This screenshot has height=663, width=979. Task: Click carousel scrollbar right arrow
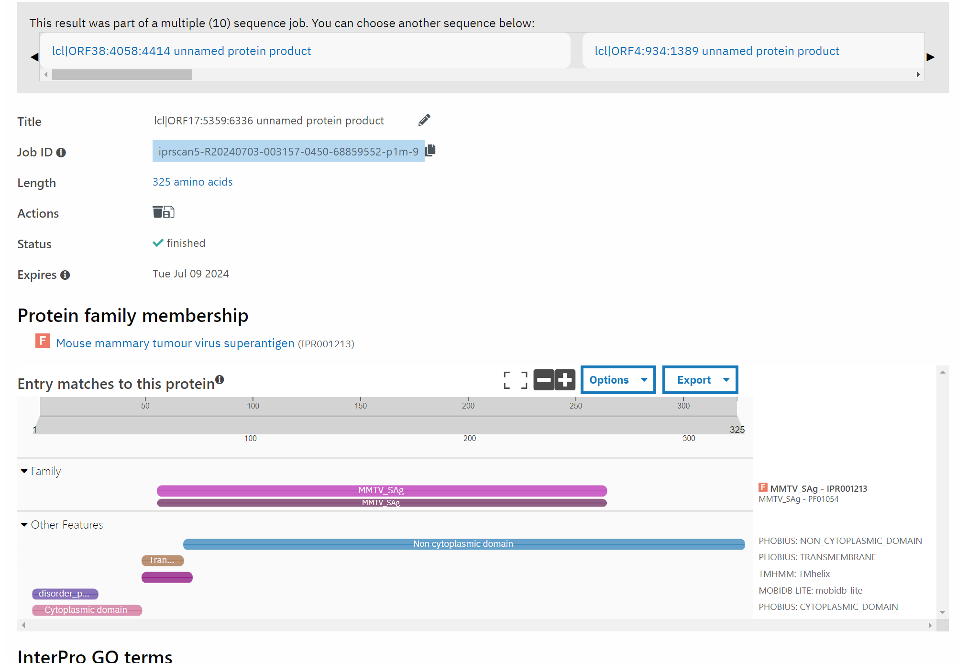click(x=918, y=75)
